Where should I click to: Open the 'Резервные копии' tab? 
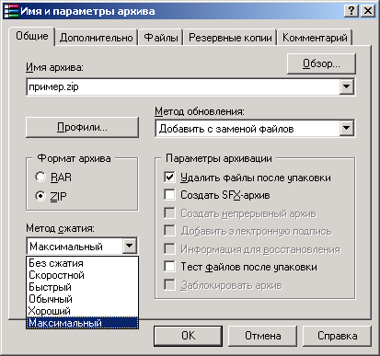[x=230, y=38]
